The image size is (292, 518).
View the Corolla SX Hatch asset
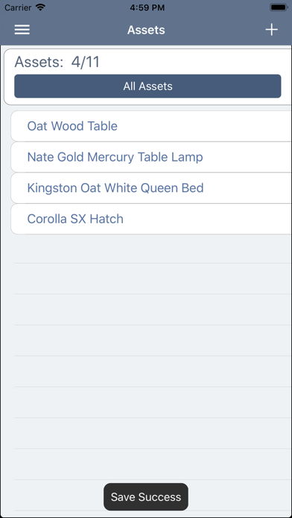tap(151, 219)
